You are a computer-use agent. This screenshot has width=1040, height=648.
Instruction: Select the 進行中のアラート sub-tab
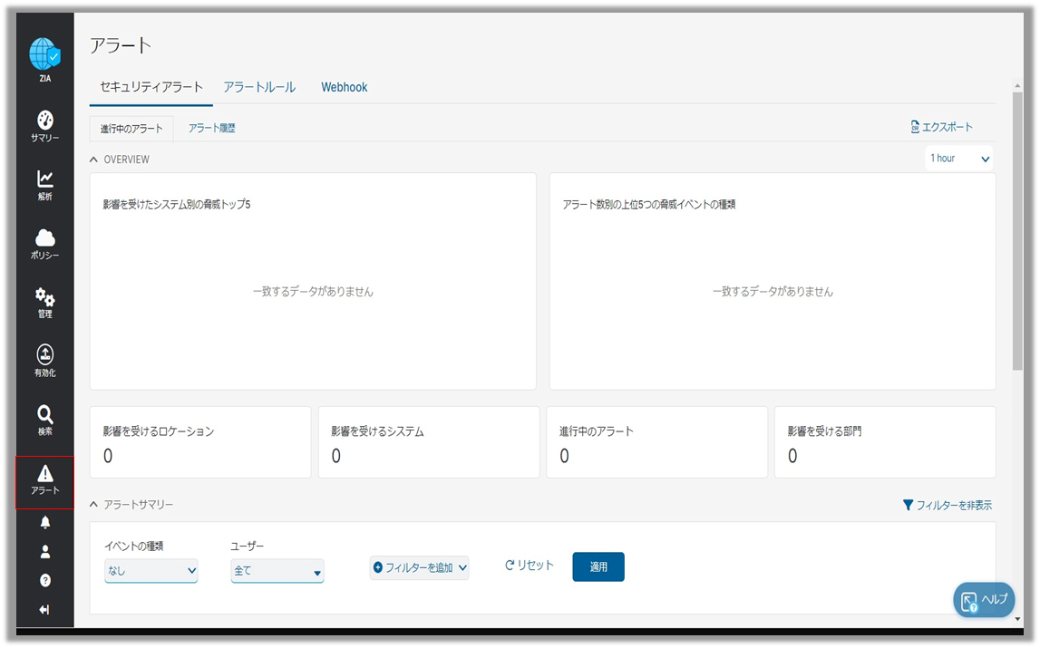pyautogui.click(x=131, y=129)
